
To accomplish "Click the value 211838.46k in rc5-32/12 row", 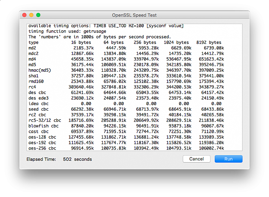I will (211, 120).
